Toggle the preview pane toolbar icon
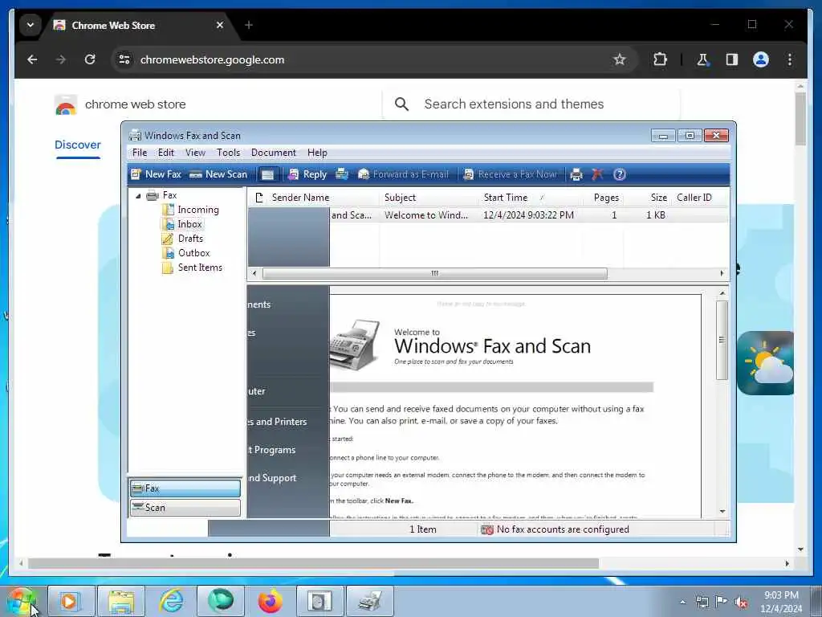This screenshot has height=617, width=822. click(267, 174)
